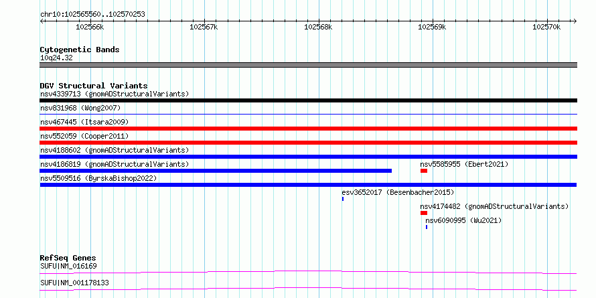Click the nsv5585955 (Ebert2021) label
Image resolution: width=596 pixels, height=298 pixels.
[464, 164]
